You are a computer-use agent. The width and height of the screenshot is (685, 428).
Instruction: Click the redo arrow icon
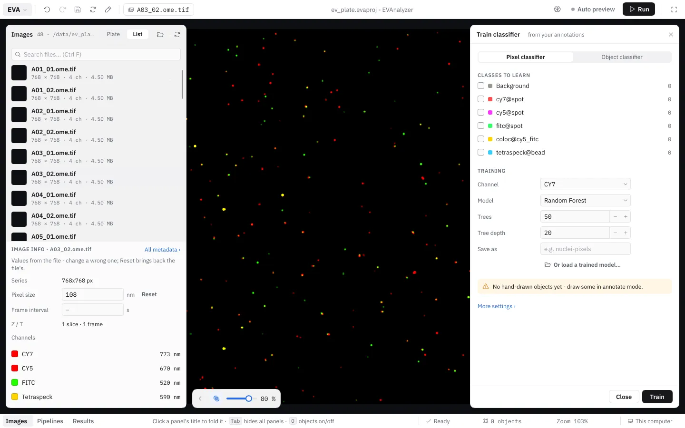(x=62, y=10)
